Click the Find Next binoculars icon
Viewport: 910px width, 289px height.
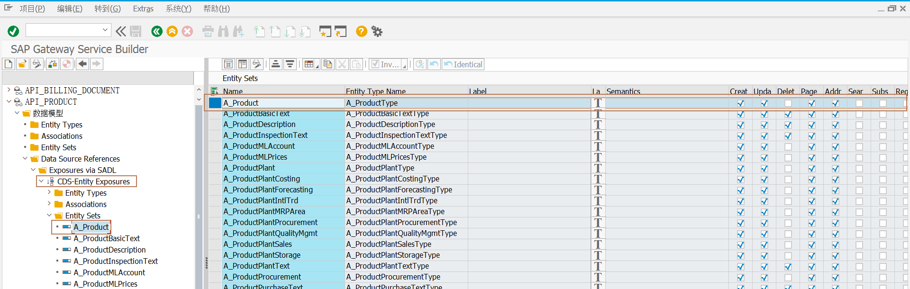coord(238,31)
